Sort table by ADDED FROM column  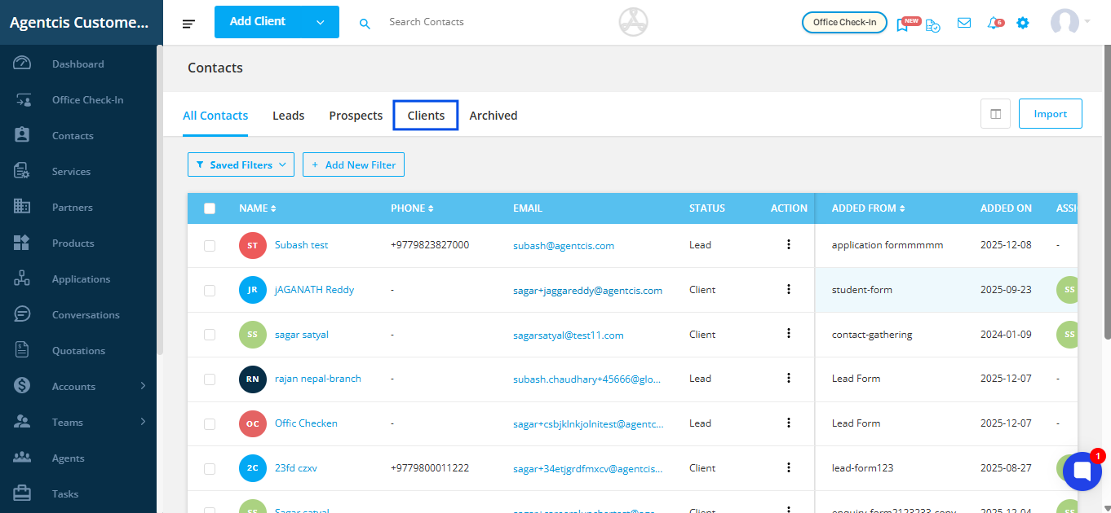click(868, 208)
